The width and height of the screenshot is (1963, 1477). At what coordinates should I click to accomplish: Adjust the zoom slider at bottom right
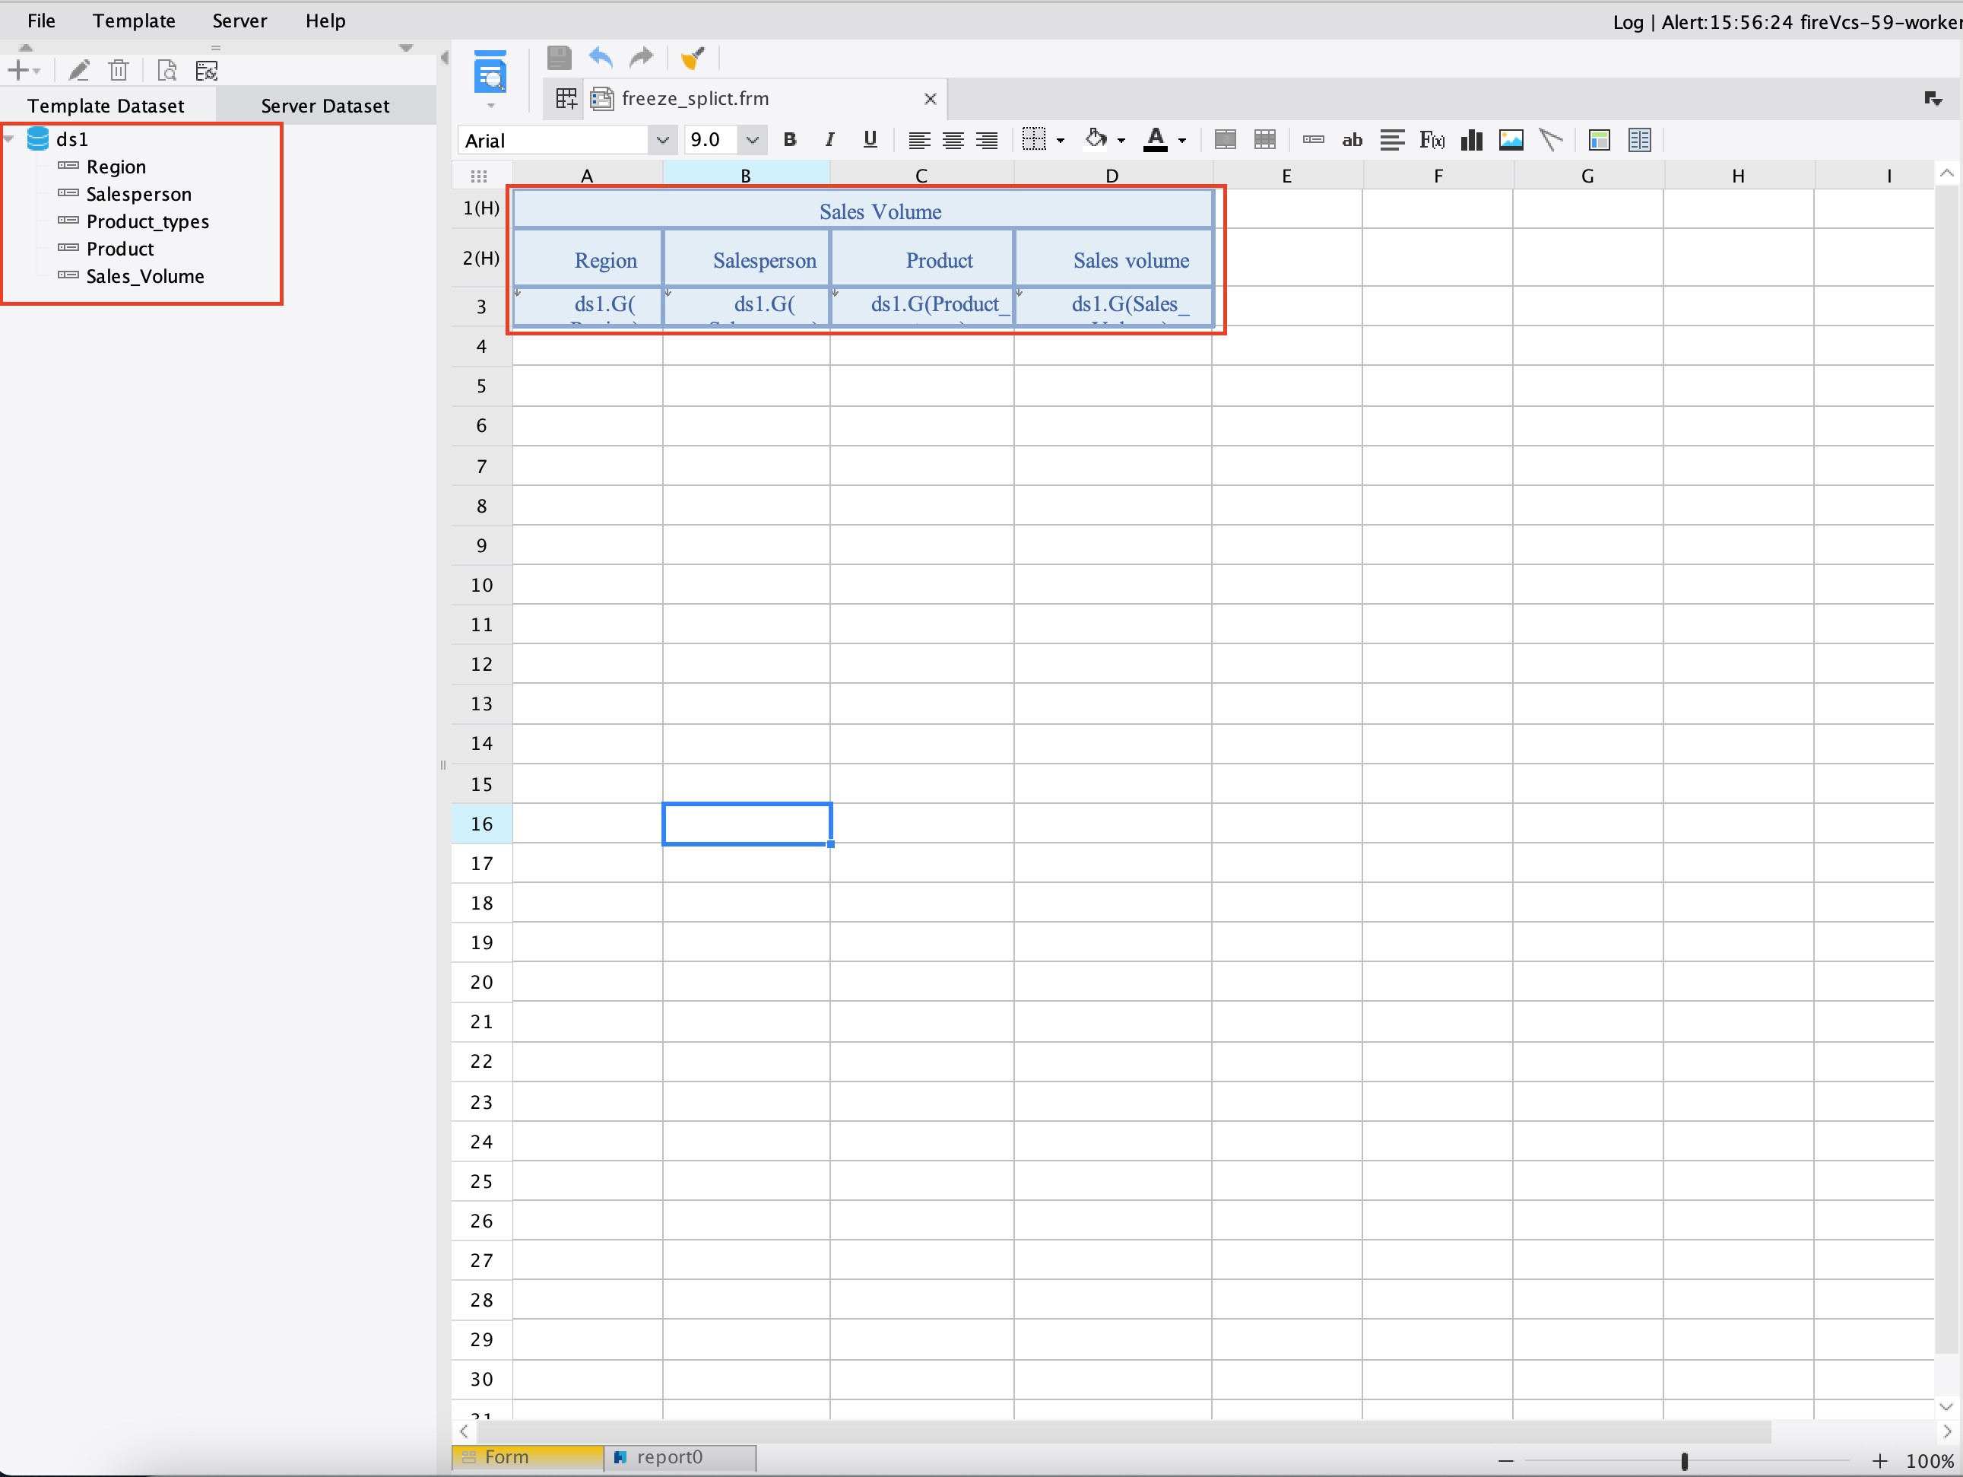(x=1686, y=1461)
